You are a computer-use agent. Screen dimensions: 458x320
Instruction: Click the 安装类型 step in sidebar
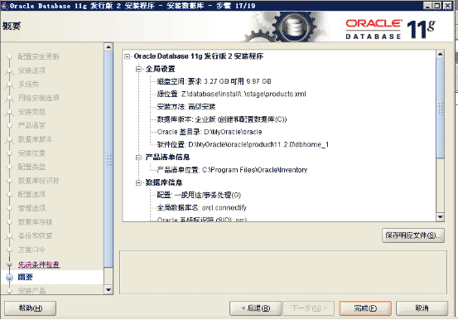(x=31, y=112)
